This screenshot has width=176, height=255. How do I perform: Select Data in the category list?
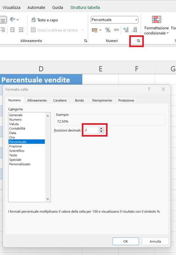pos(27,133)
